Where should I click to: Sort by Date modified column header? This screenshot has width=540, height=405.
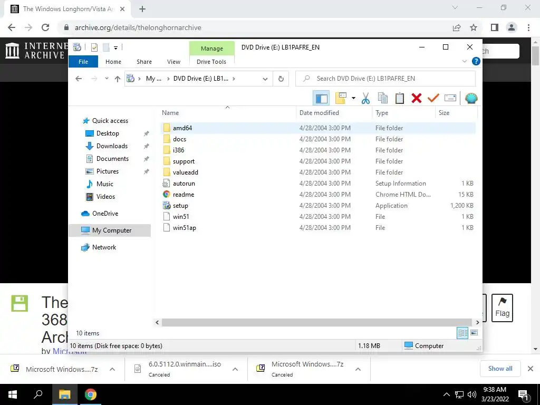click(x=334, y=113)
